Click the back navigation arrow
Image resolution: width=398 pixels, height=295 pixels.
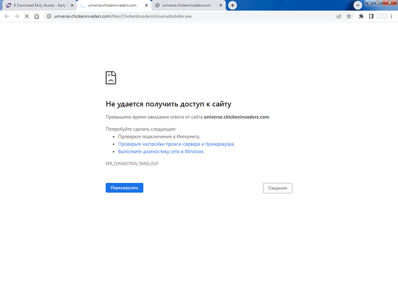(6, 16)
